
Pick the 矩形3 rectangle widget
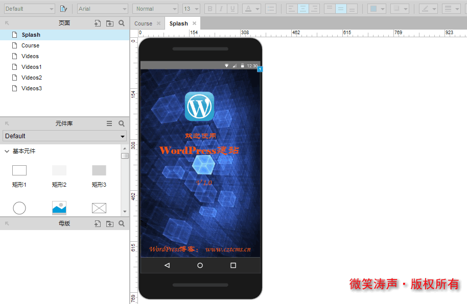click(99, 176)
